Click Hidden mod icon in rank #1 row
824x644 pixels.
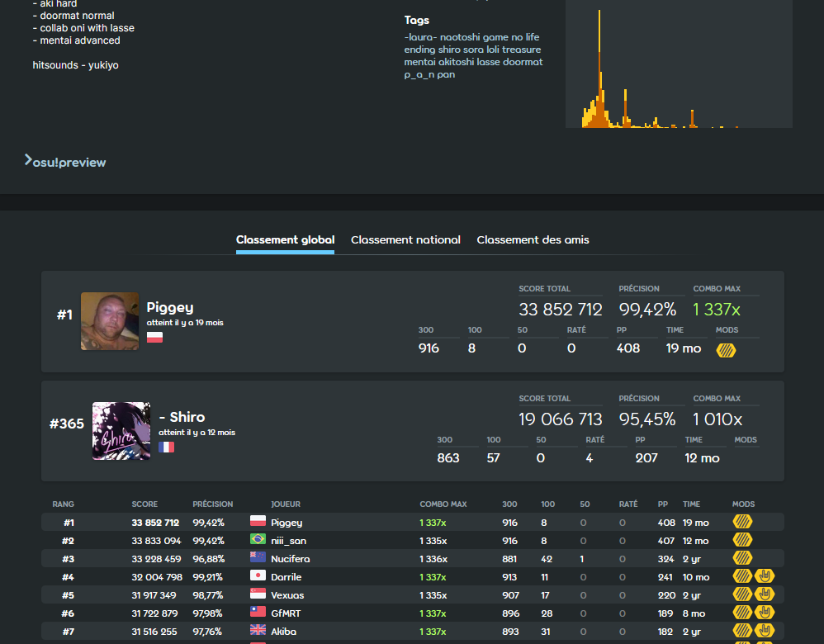pos(742,522)
